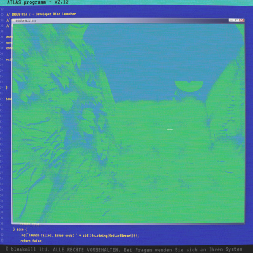Click the dome-shaped object on the horizon
Screen dimensions: 253x253
click(189, 86)
